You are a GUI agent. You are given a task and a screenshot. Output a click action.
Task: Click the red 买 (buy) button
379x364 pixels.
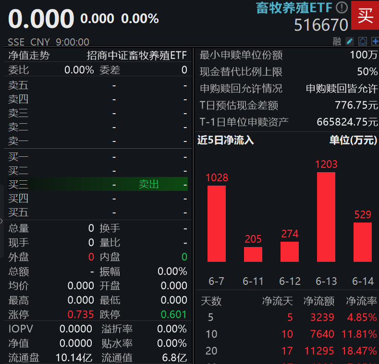[365, 15]
